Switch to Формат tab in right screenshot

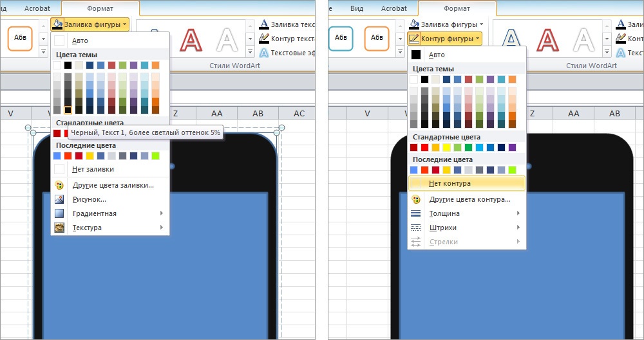point(457,8)
